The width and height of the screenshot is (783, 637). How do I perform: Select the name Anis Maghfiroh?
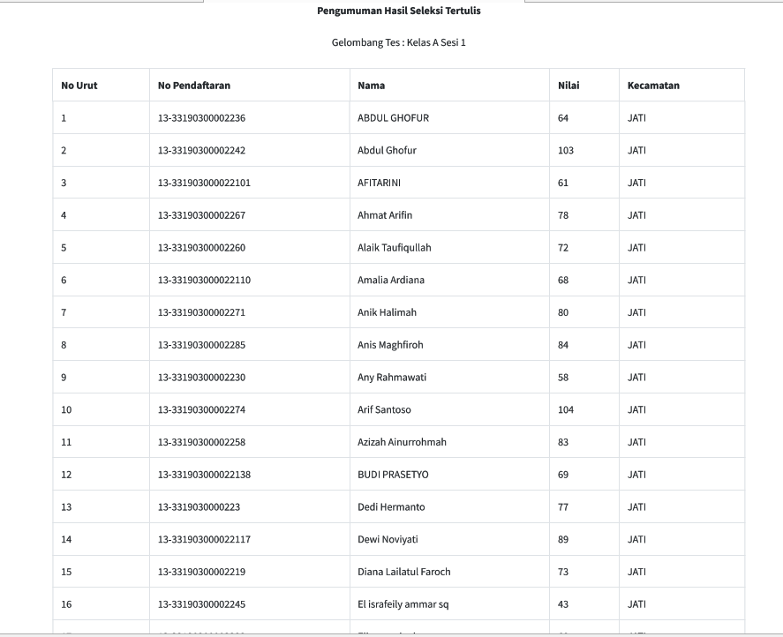point(390,345)
